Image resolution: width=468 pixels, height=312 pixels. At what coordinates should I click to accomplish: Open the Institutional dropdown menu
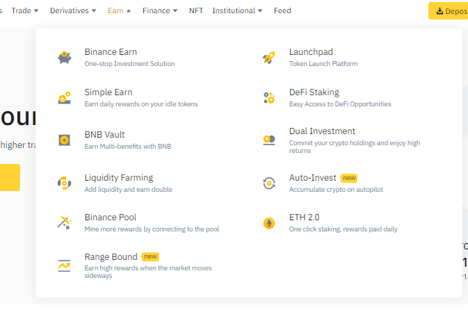pyautogui.click(x=237, y=10)
